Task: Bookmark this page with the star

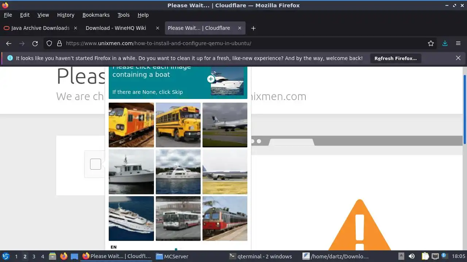Action: click(x=431, y=43)
